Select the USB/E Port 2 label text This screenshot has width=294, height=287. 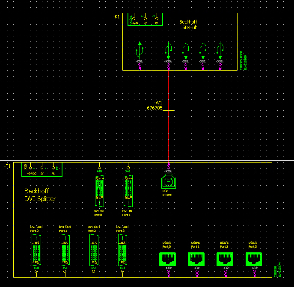click(224, 245)
